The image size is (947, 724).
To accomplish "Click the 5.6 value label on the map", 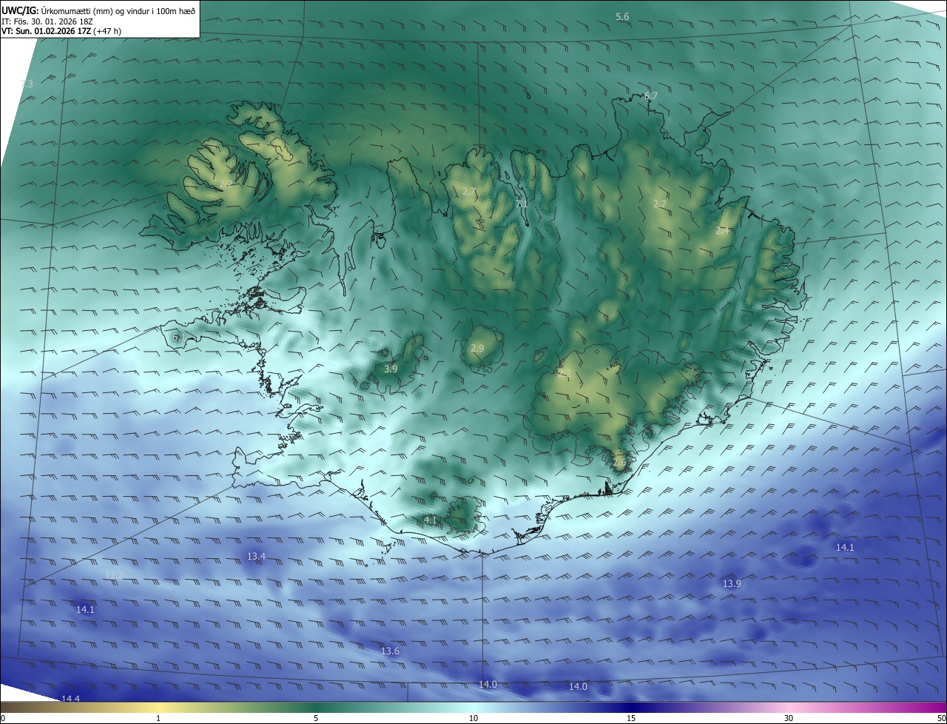I will [622, 16].
